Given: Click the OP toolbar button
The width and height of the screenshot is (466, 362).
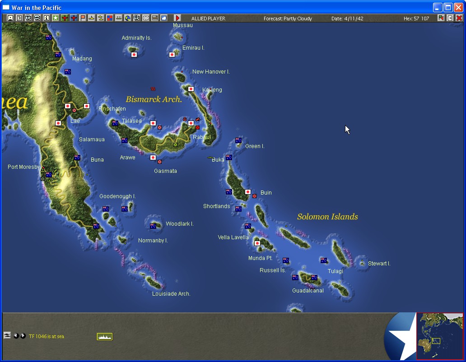Looking at the screenshot, I should point(146,18).
